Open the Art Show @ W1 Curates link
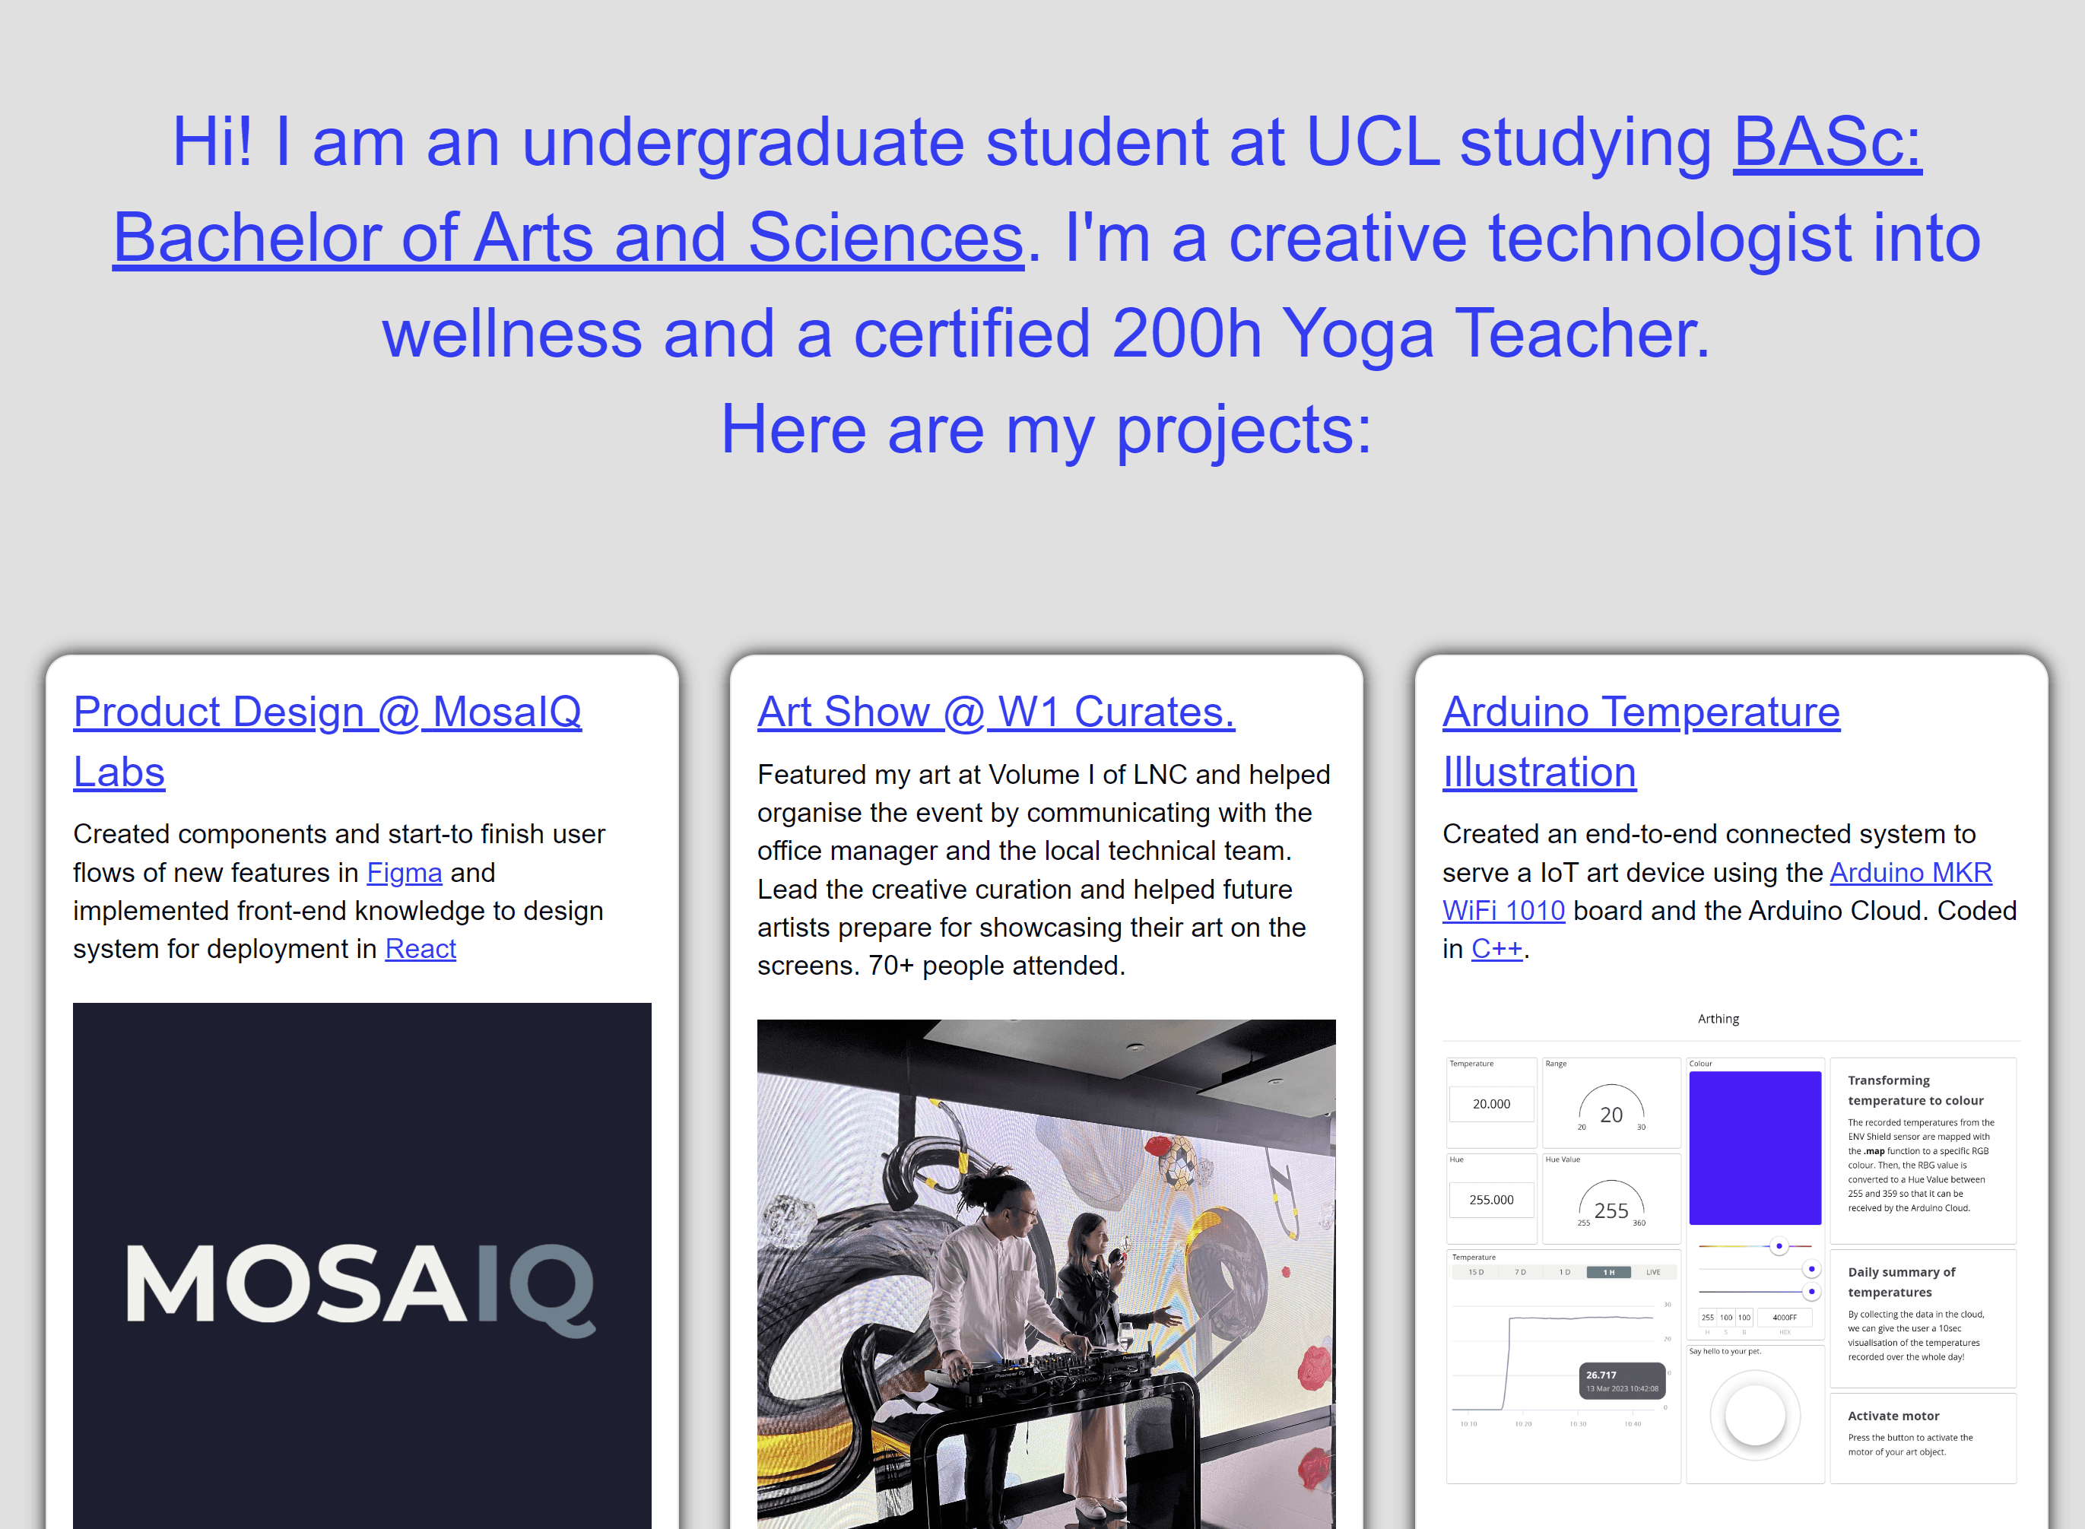The image size is (2085, 1529). click(x=996, y=712)
